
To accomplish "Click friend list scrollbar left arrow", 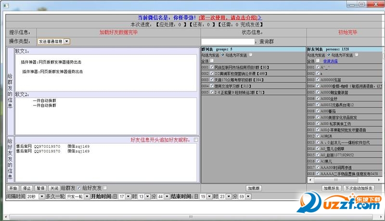I will click(310, 180).
